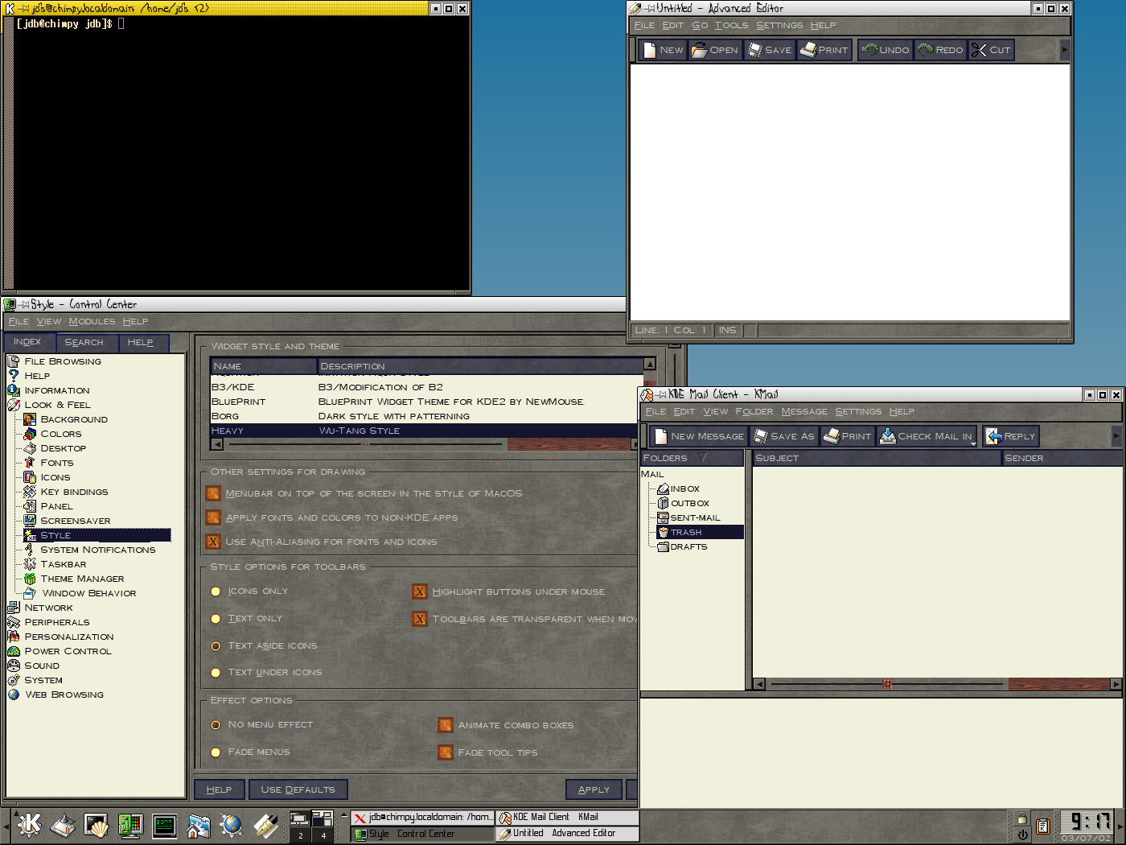Uncheck Use Anti-Aliasing for fonts and icons
This screenshot has width=1126, height=845.
point(213,542)
